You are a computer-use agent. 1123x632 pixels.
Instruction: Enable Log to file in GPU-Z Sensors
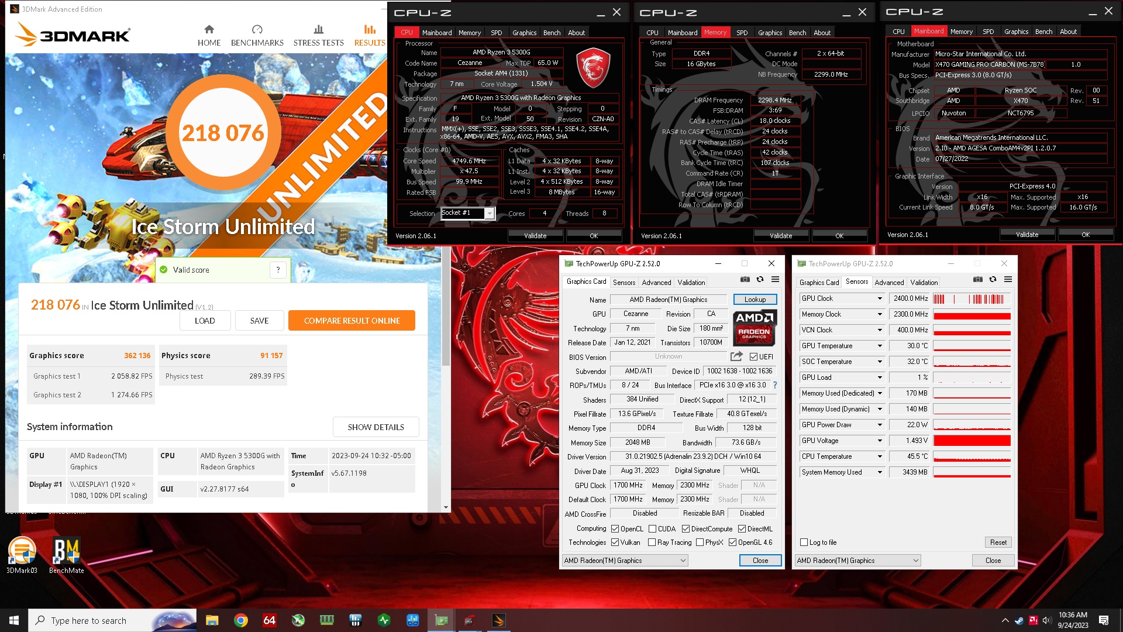pyautogui.click(x=804, y=542)
